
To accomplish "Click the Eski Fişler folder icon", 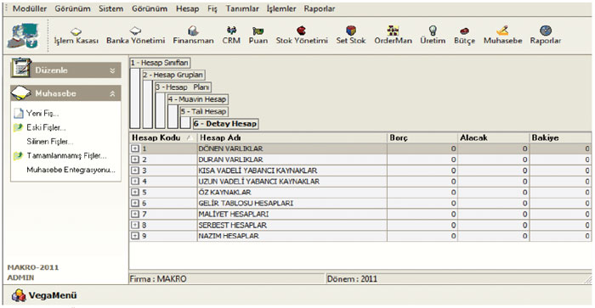I will point(18,127).
